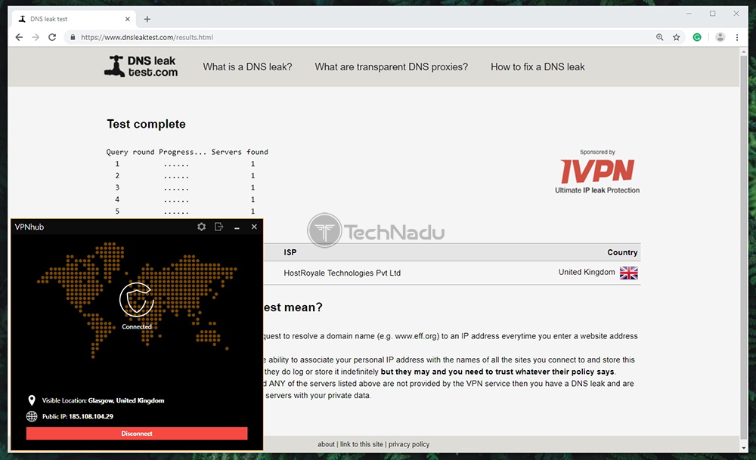Open the Chrome three-dot menu
Viewport: 756px width, 460px height.
tap(736, 37)
